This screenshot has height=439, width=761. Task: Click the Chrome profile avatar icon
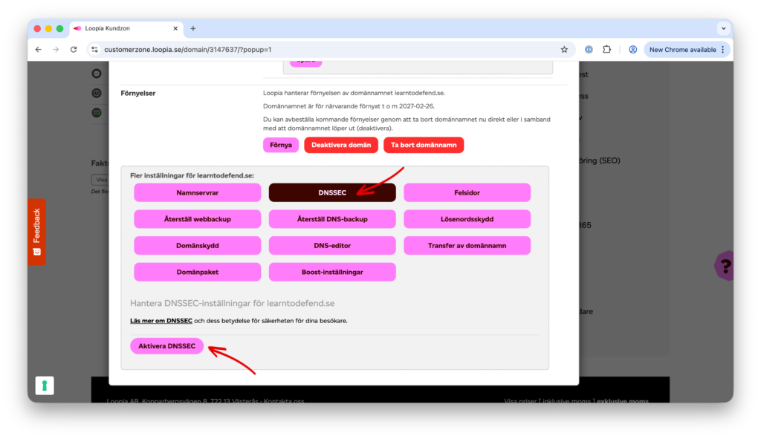coord(632,50)
